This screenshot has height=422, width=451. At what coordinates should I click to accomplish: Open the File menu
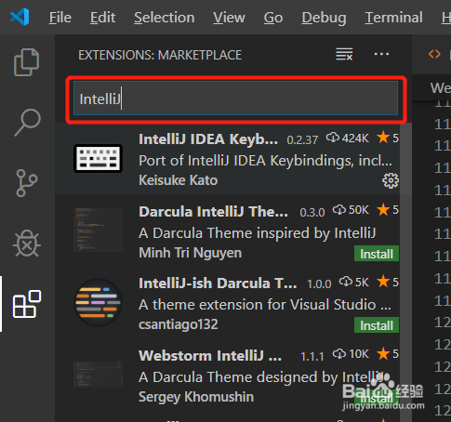[60, 18]
